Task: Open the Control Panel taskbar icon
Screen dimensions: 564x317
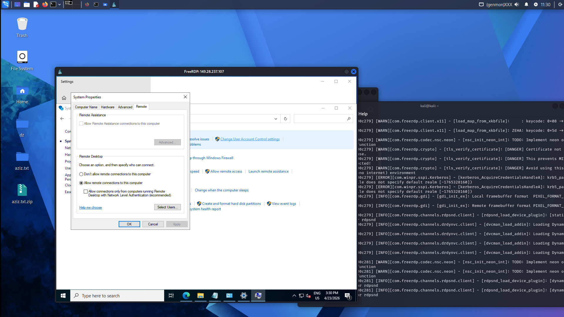Action: tap(229, 296)
